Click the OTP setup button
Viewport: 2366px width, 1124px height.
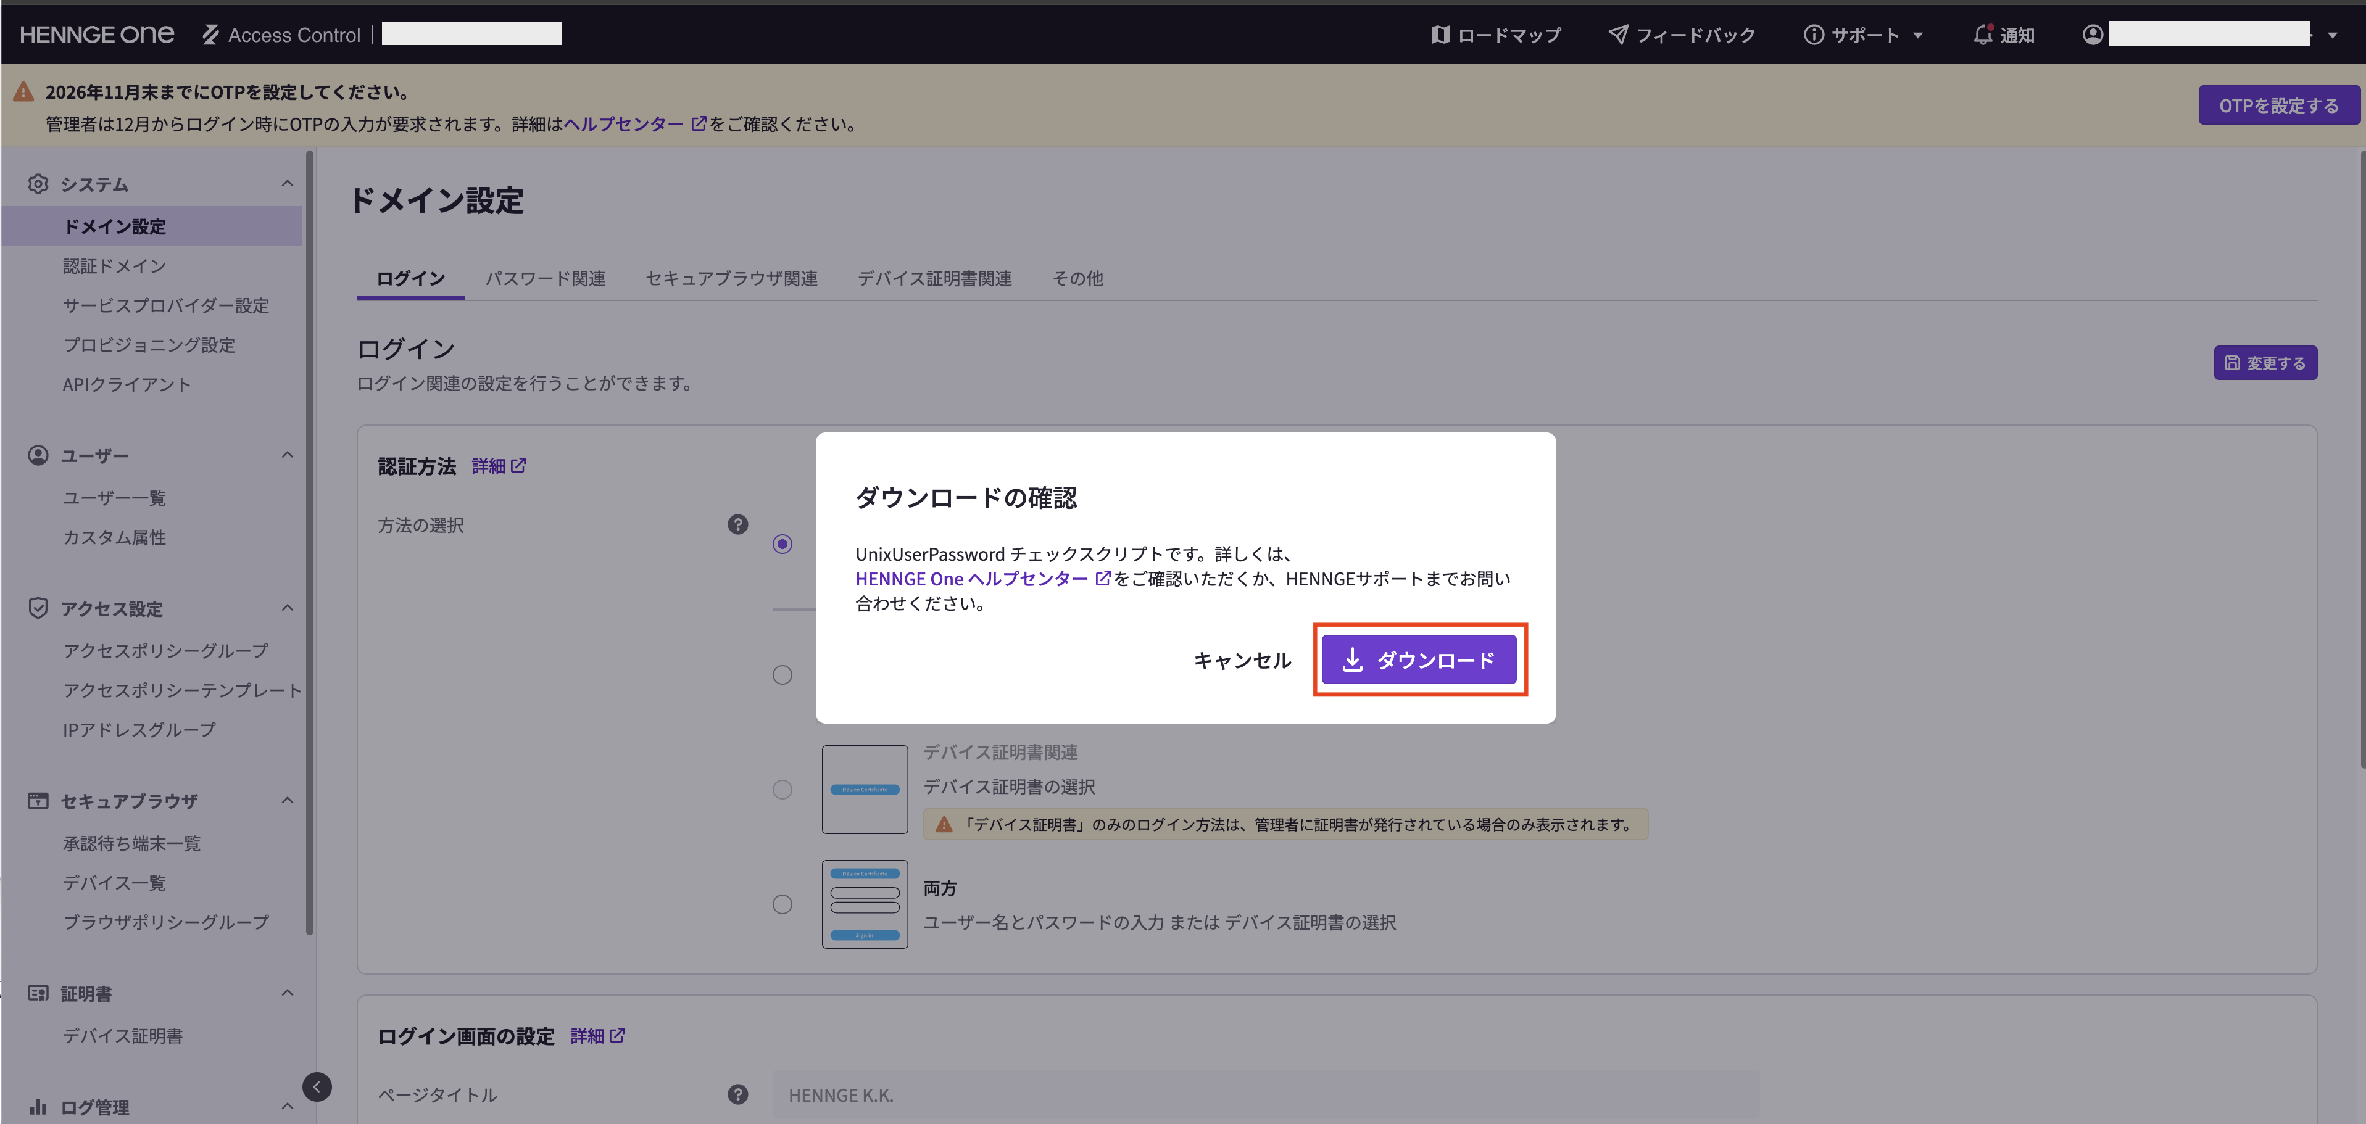2279,105
